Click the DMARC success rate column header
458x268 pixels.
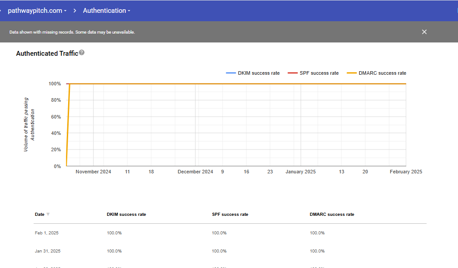click(x=332, y=214)
